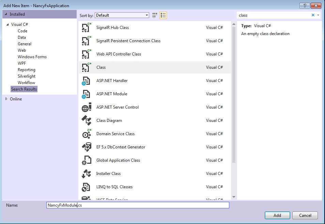Pick the LINQ to SQL Classes icon

tap(87, 187)
